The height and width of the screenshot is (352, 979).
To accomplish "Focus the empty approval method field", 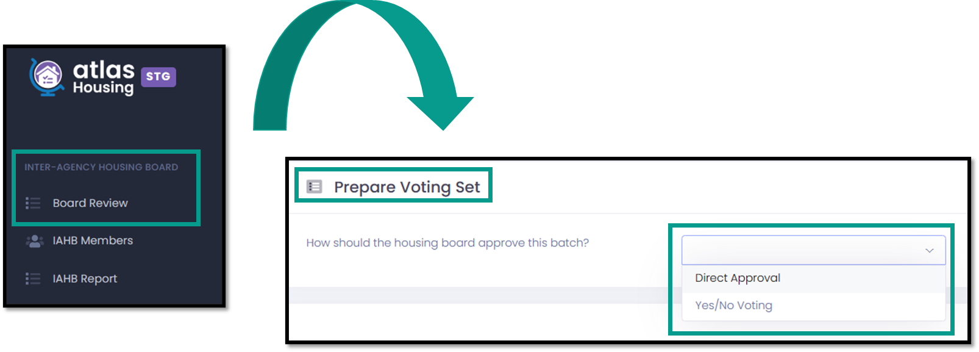I will pos(813,250).
